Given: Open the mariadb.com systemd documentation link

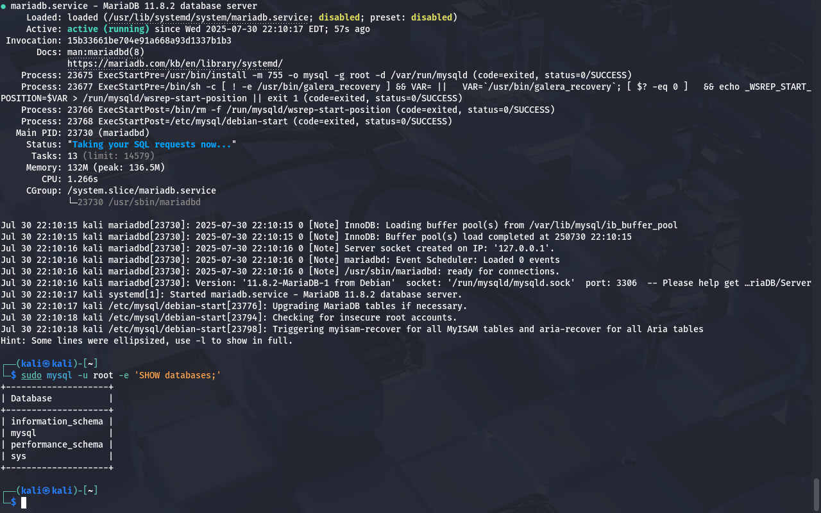Looking at the screenshot, I should pos(175,63).
